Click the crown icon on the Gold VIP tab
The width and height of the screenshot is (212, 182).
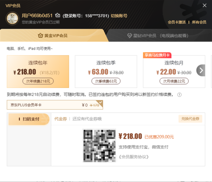pos(40,36)
